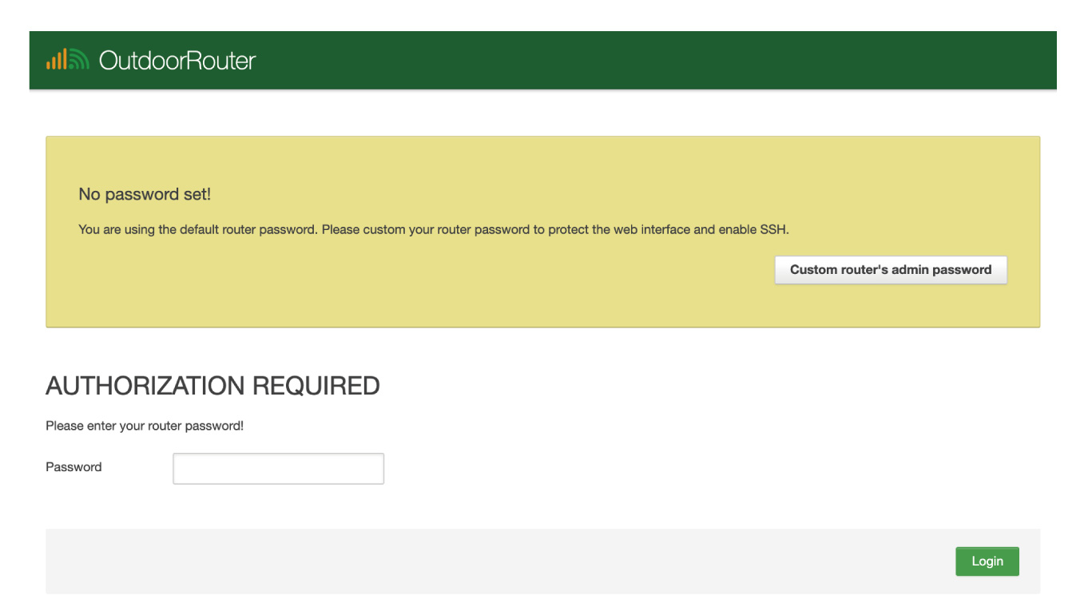The image size is (1088, 611).
Task: Click the orange signal bars in logo
Action: click(x=56, y=61)
